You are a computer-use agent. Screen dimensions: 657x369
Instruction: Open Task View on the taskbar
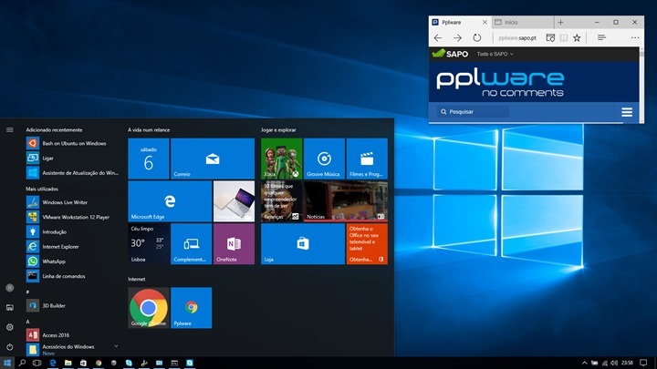(36, 363)
